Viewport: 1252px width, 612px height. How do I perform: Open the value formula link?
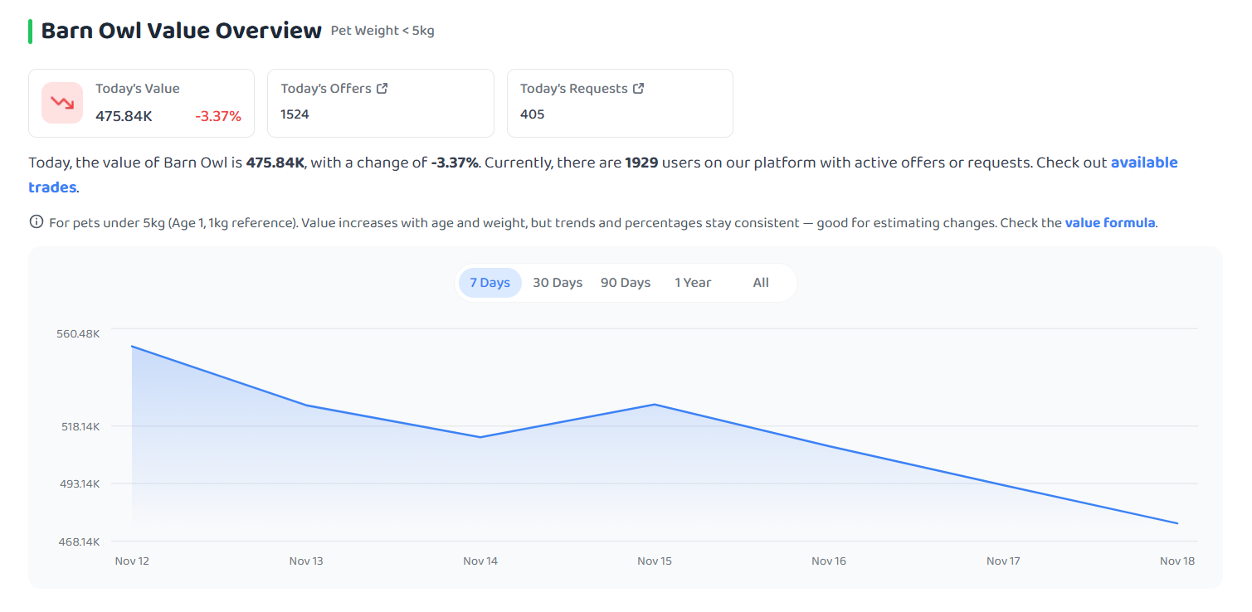pos(1110,222)
